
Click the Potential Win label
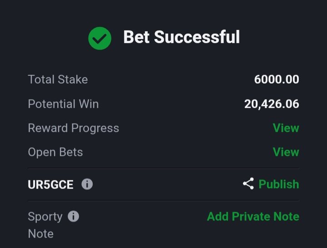pyautogui.click(x=63, y=104)
